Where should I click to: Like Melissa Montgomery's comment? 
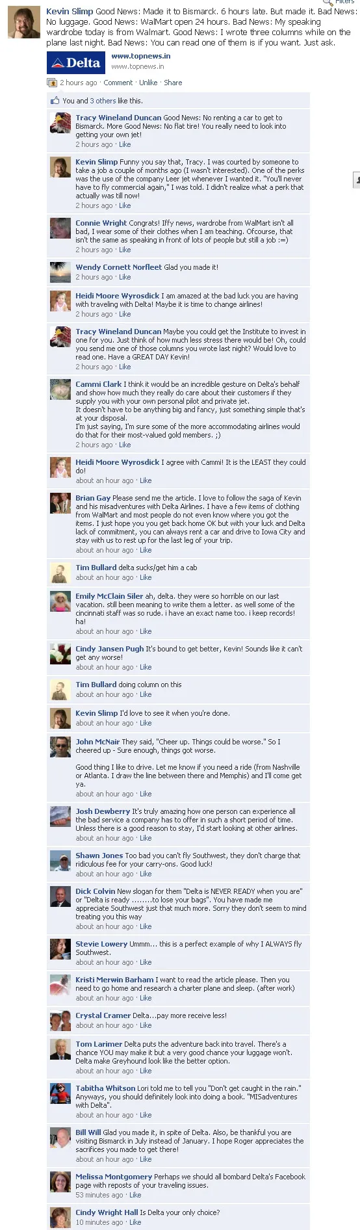tap(135, 1195)
